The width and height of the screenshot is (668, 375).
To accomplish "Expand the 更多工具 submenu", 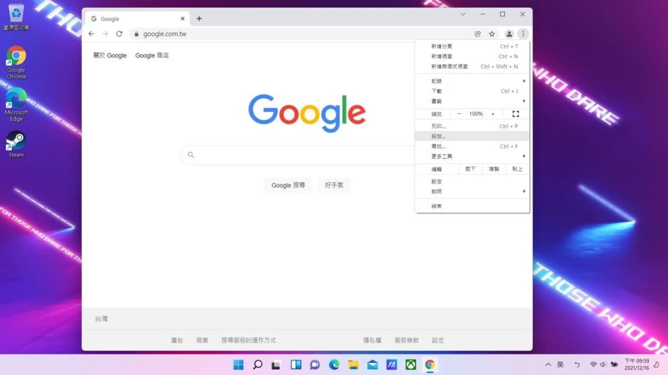I will coord(472,156).
